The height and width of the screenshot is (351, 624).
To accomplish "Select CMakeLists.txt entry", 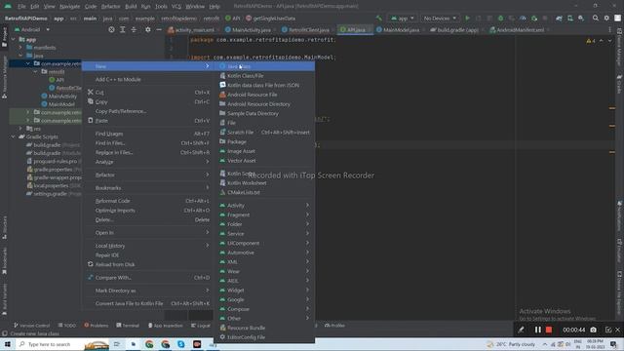I will click(x=264, y=192).
